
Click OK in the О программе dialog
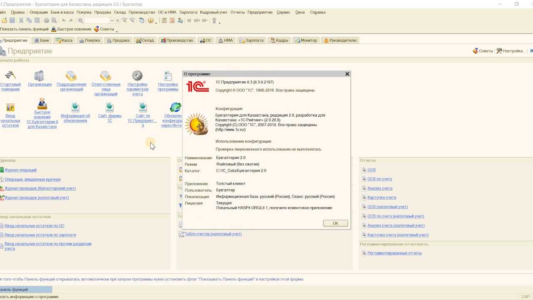(335, 223)
